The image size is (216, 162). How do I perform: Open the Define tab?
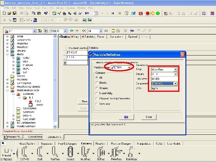[x=64, y=37]
